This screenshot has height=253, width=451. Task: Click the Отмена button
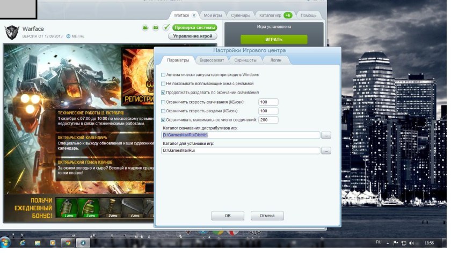pos(267,216)
